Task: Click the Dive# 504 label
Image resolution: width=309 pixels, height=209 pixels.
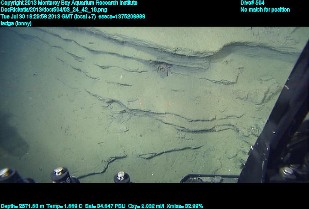Action: click(252, 3)
